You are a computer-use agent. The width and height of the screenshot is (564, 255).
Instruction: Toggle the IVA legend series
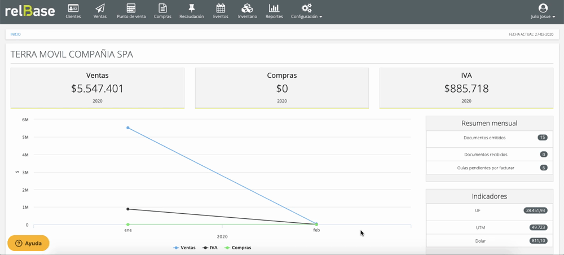pos(210,248)
